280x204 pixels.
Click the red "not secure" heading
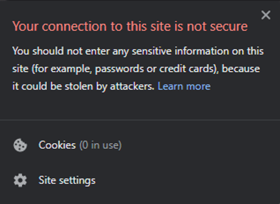pyautogui.click(x=130, y=26)
